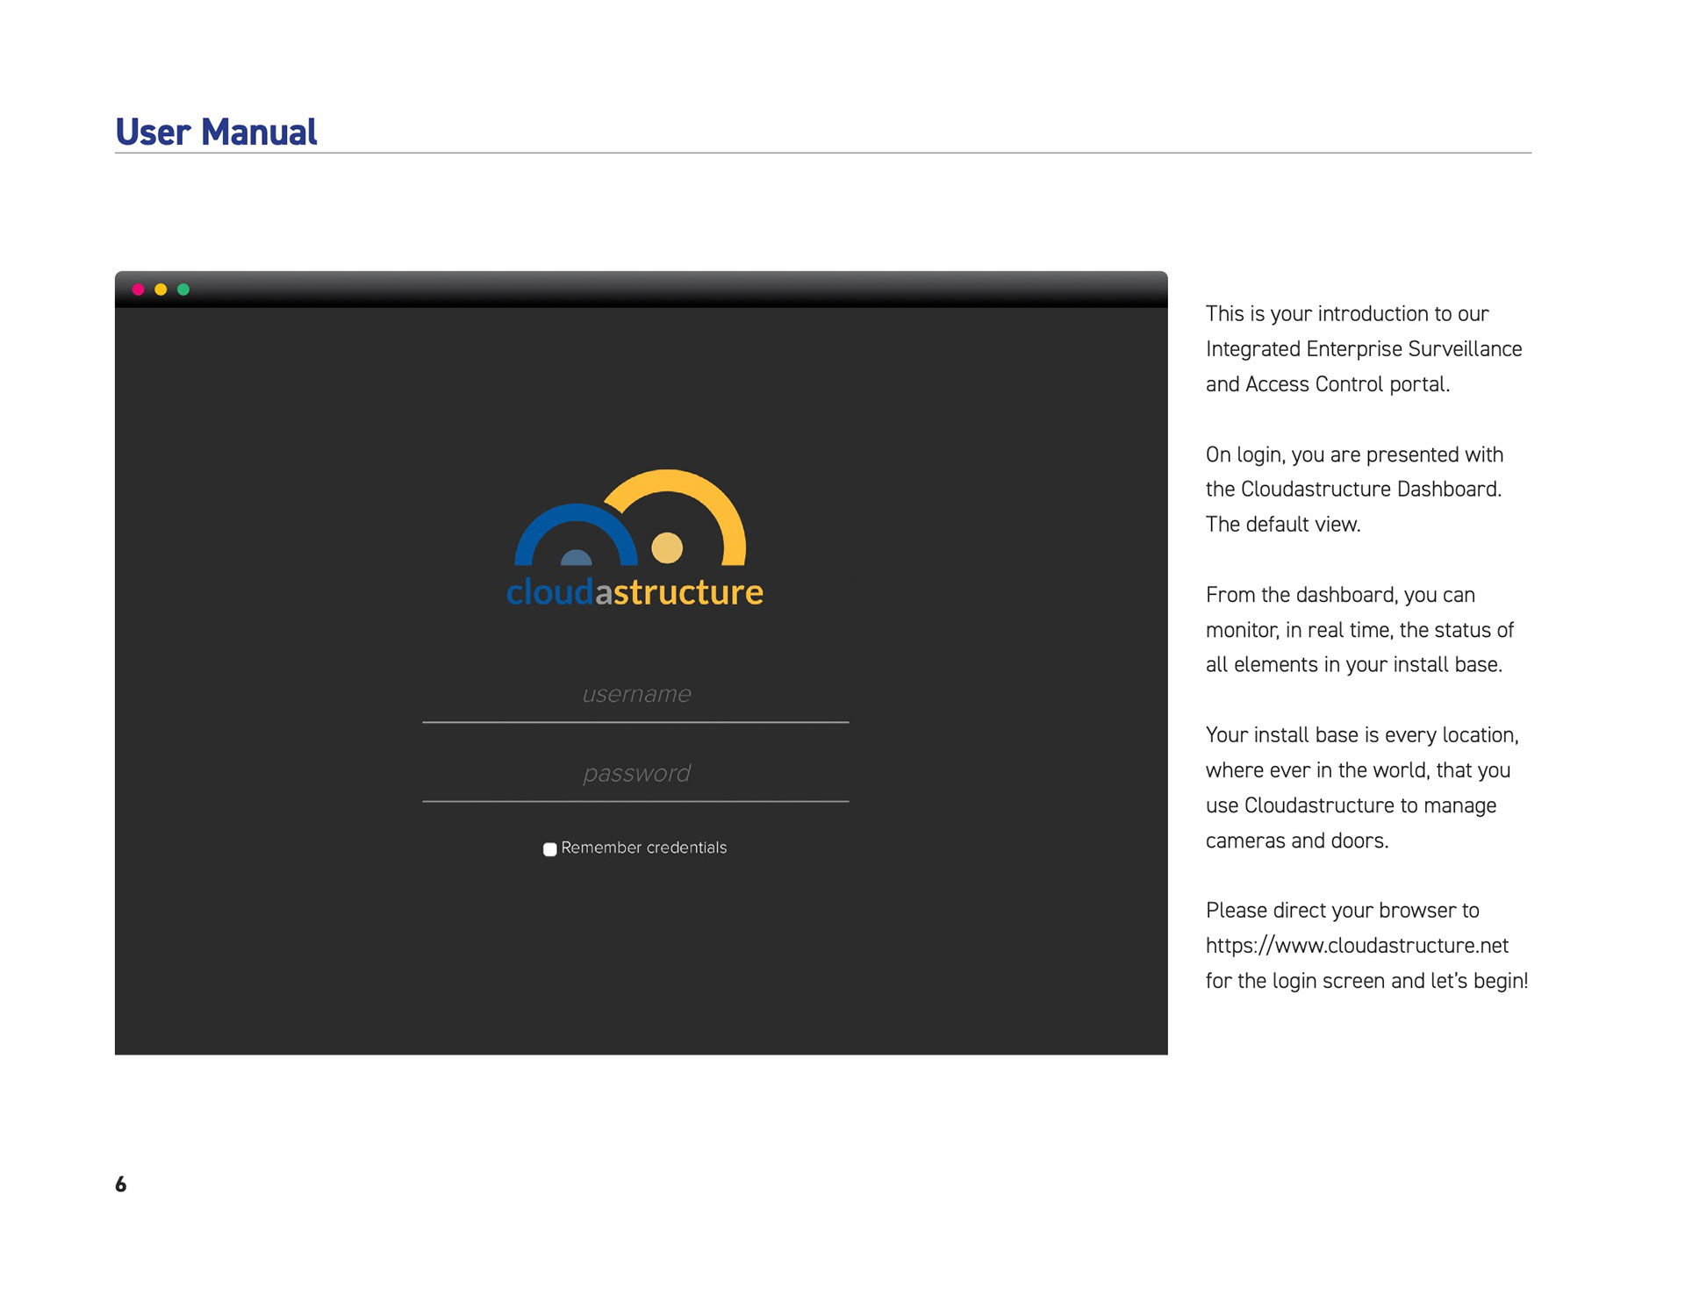This screenshot has width=1685, height=1302.
Task: Click the 'cloudastructure' wordmark text
Action: point(635,592)
